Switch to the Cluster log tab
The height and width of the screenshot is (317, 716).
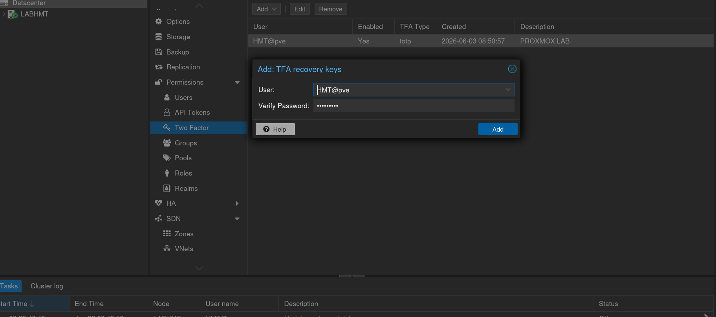pyautogui.click(x=47, y=286)
